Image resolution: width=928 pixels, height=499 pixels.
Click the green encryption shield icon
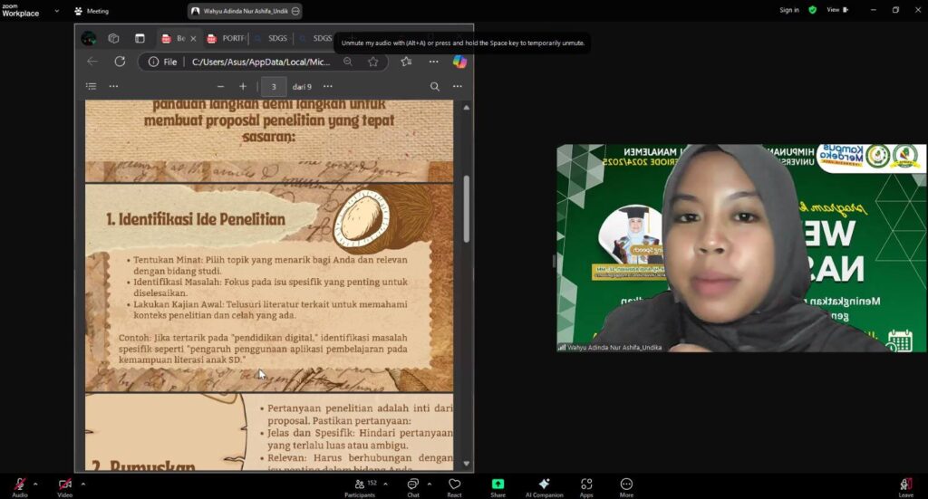(812, 10)
